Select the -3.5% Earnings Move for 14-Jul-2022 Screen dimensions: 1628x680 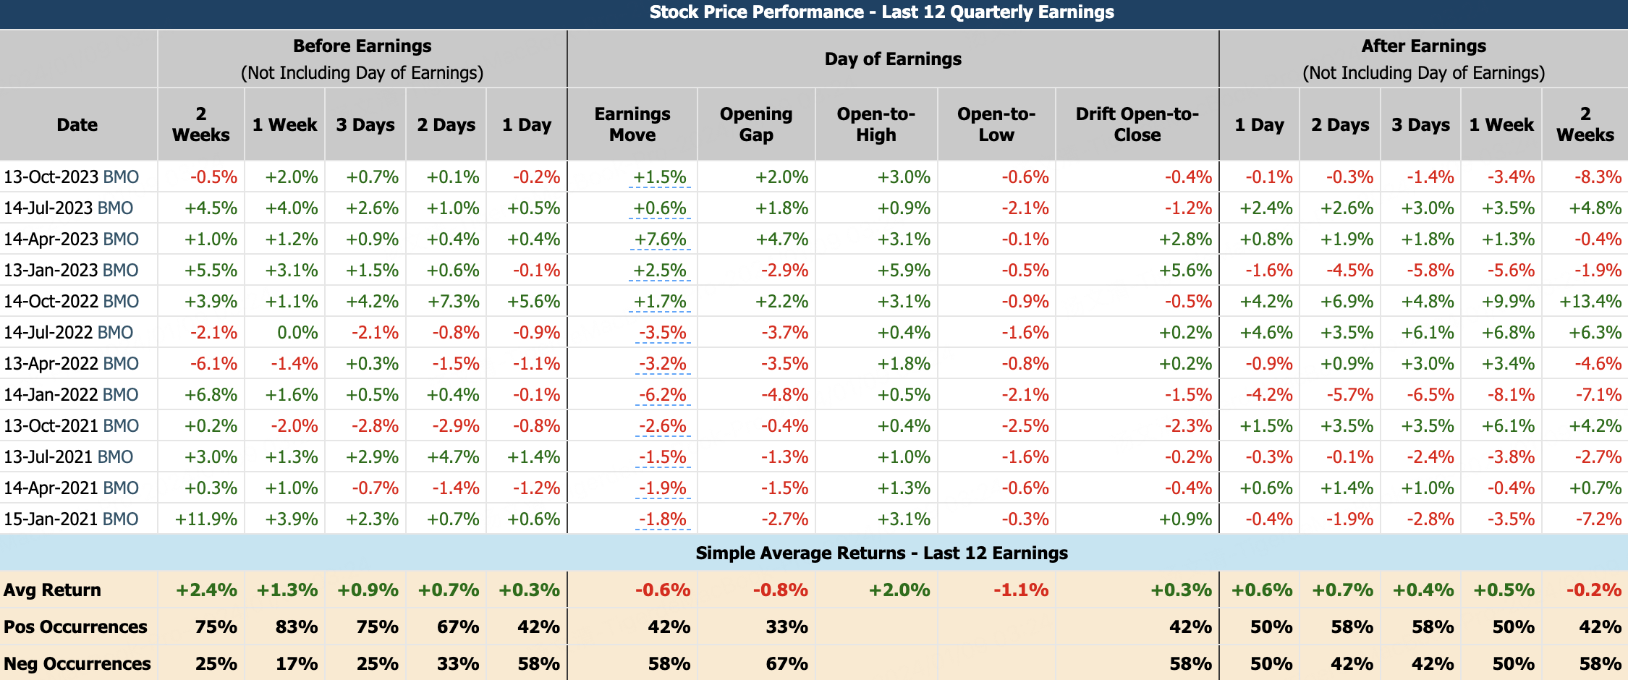662,333
